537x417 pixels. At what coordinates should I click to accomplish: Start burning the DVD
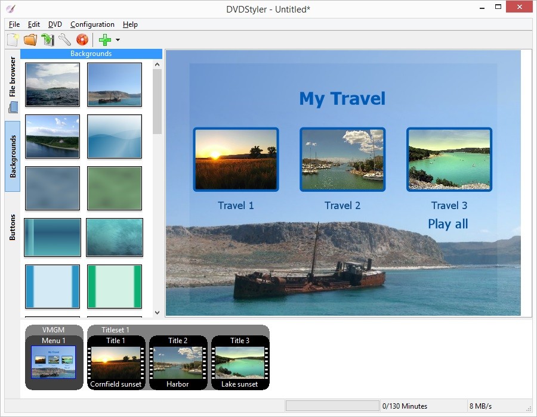click(82, 39)
